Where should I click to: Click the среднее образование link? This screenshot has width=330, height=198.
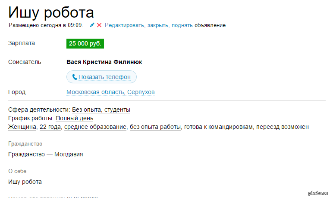(x=95, y=127)
